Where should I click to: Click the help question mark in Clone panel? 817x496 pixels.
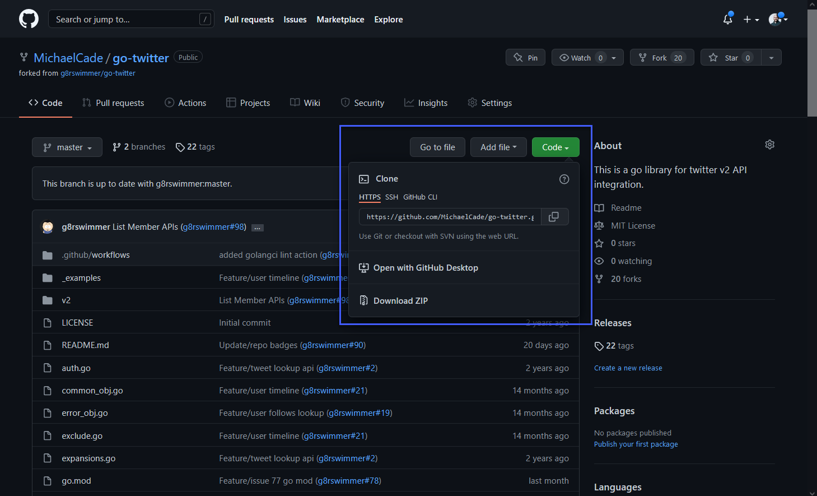coord(564,179)
